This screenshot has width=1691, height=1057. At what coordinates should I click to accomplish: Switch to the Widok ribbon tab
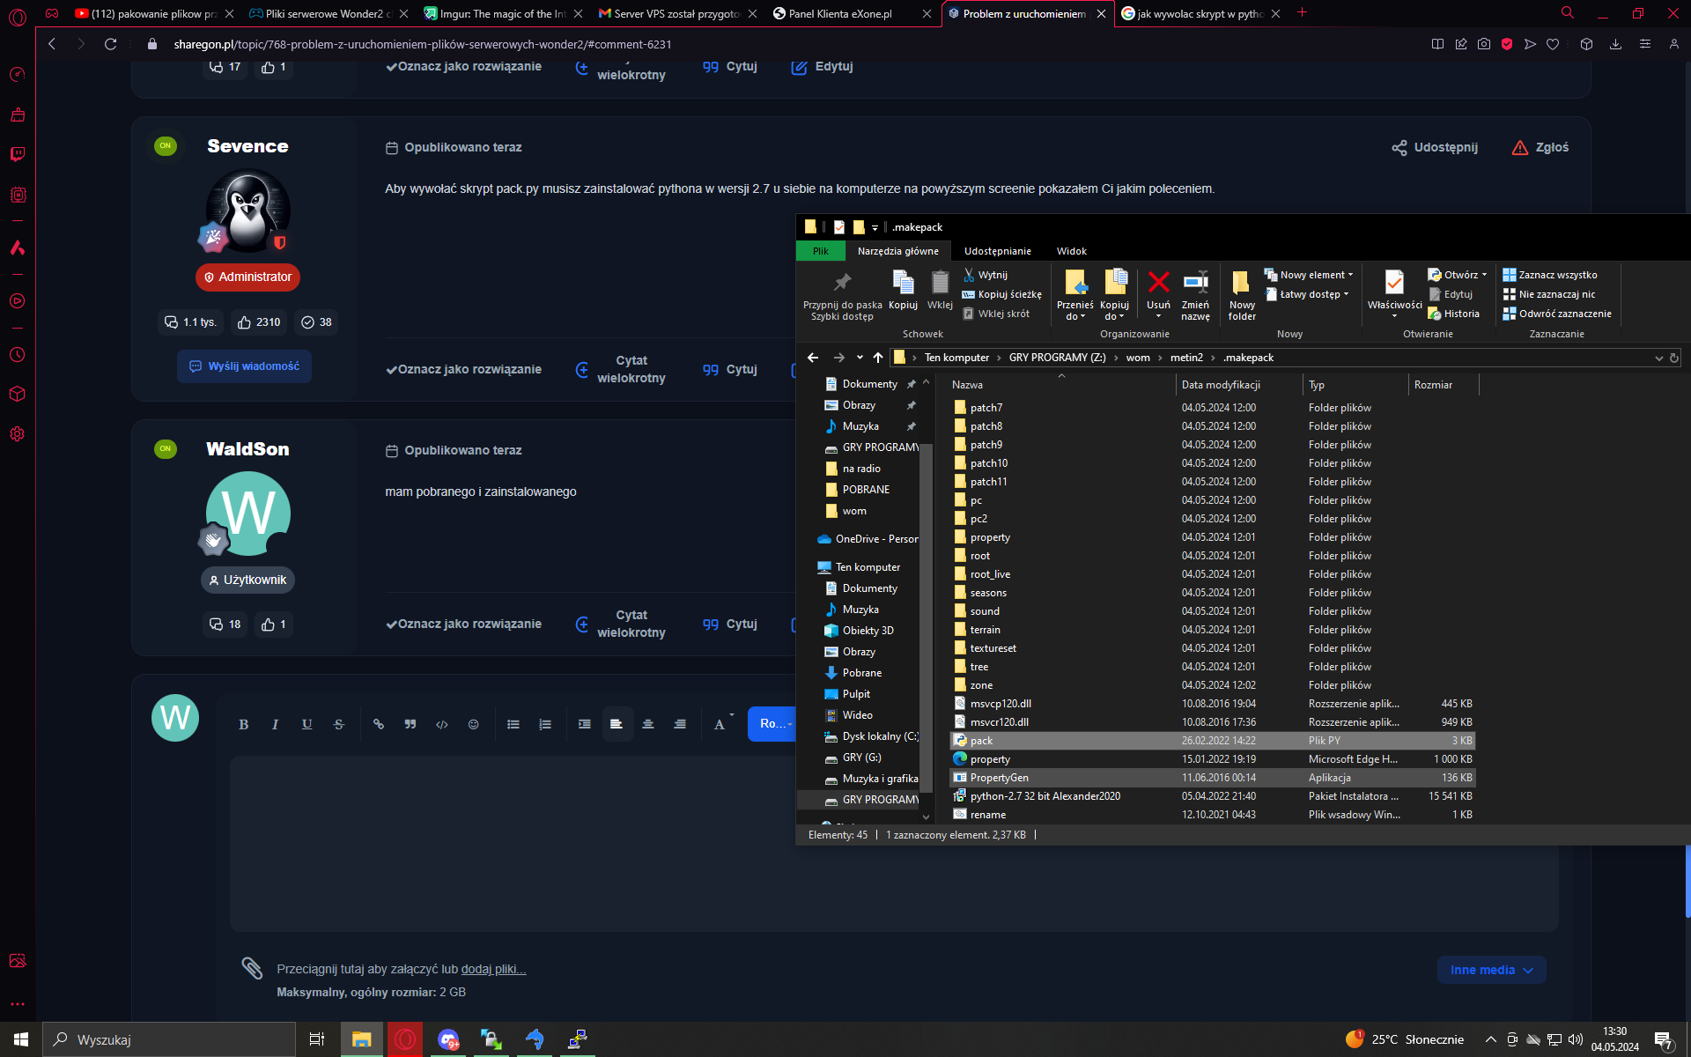coord(1072,251)
